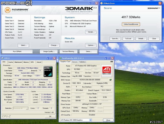Open the graphics card selector dropdown
Viewport: 164px width, 124px height.
pyautogui.click(x=90, y=120)
